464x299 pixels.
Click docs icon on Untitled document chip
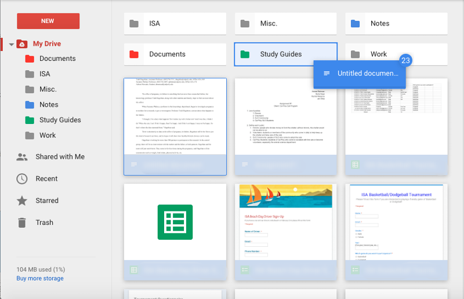(x=327, y=74)
